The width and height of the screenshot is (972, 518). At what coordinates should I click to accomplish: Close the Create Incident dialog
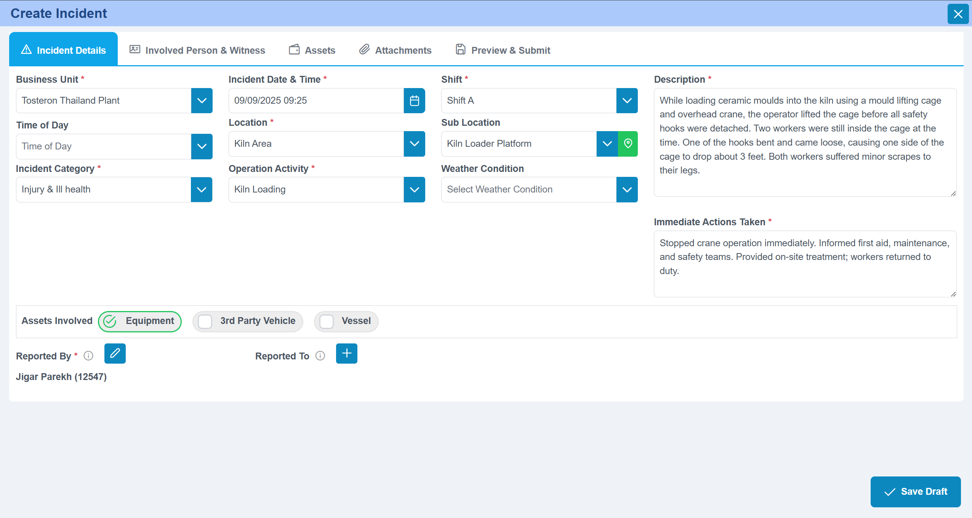point(958,14)
